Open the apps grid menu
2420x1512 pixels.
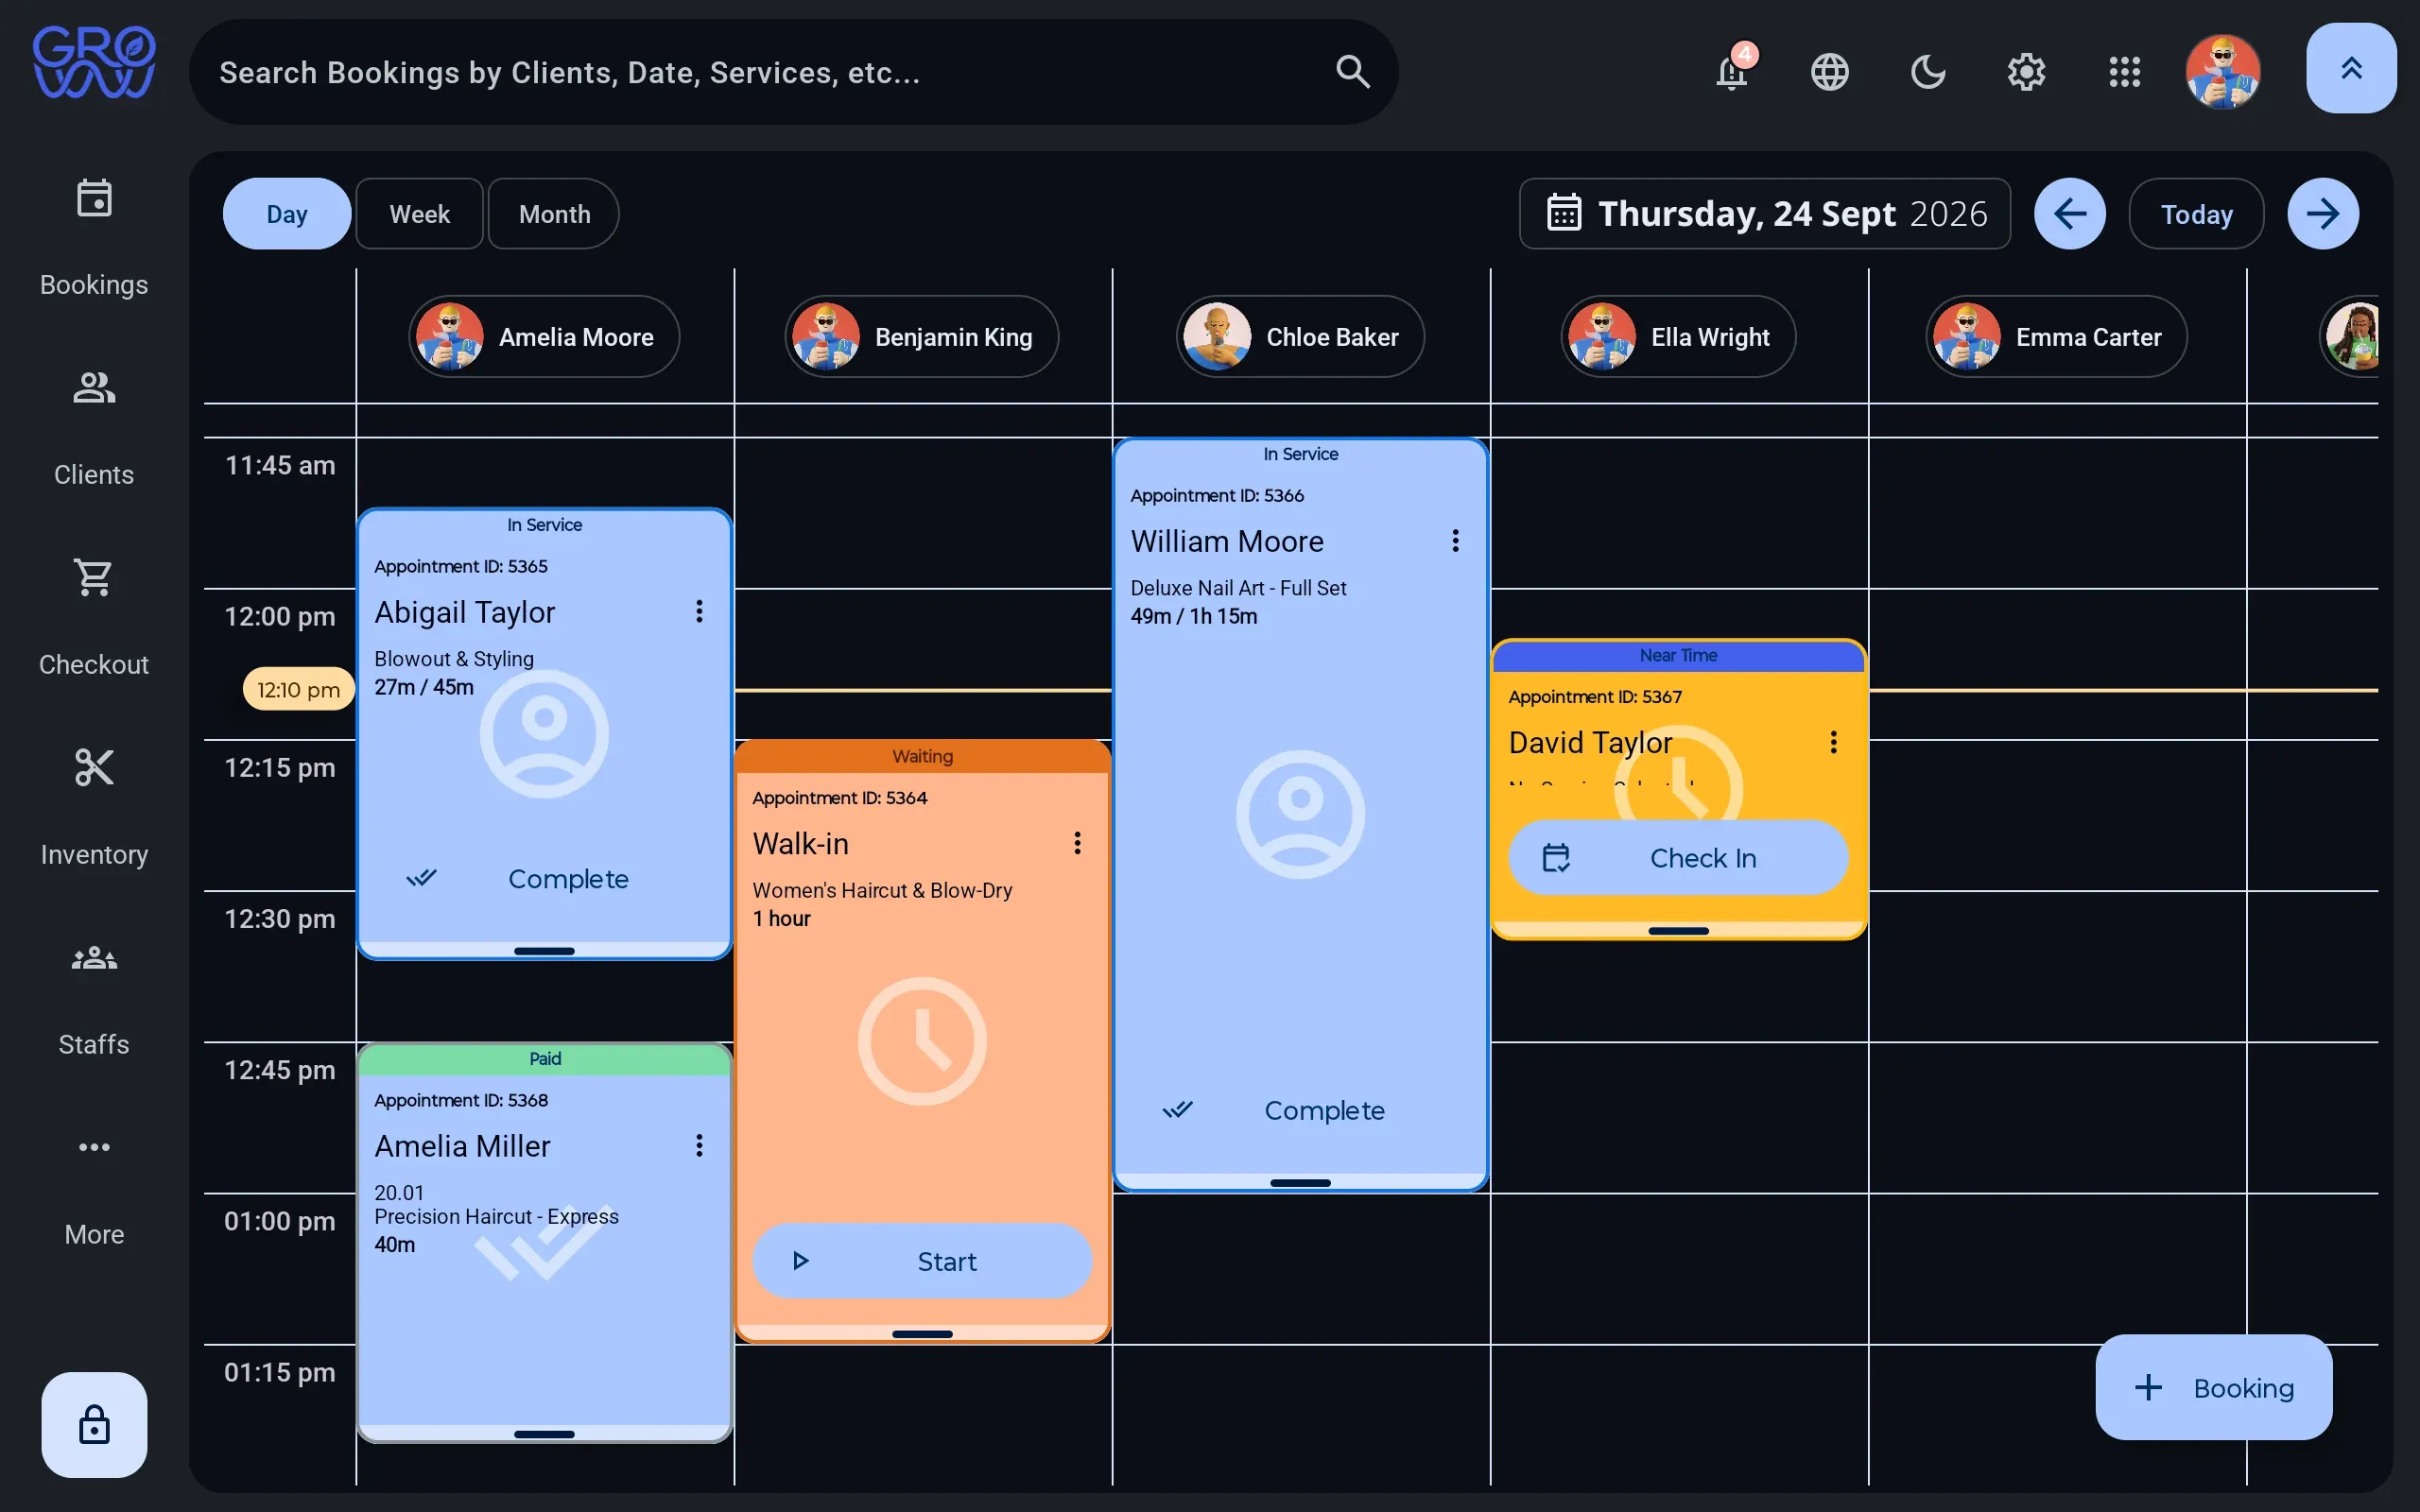2125,72
